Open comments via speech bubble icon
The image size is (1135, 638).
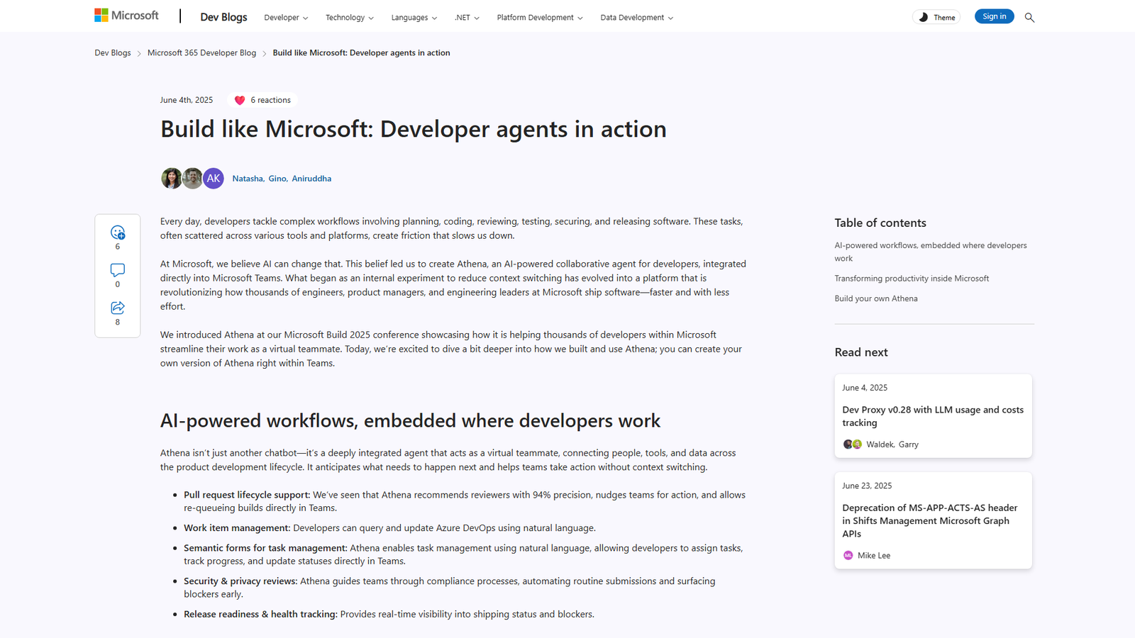118,270
